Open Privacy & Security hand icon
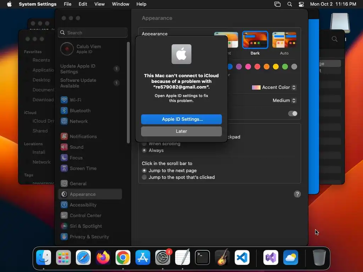The height and width of the screenshot is (272, 363). 64,237
